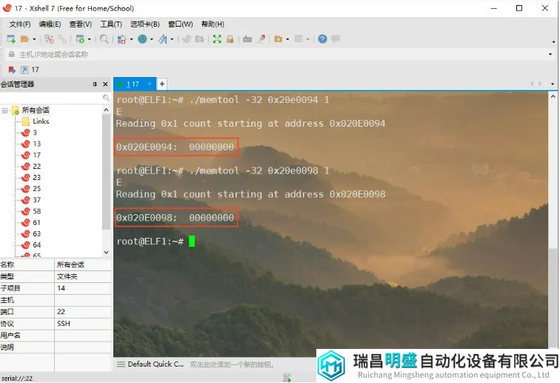
Task: Click the orange script folder icon
Action: 279,39
